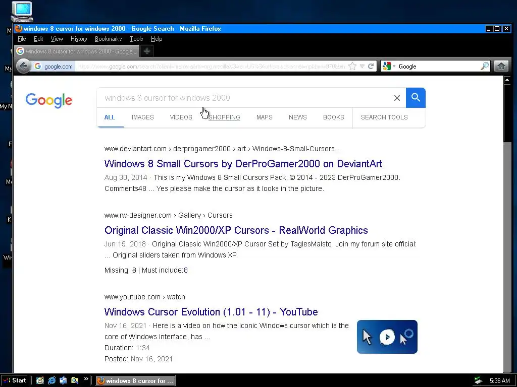Viewport: 517px width, 387px height.
Task: Switch to the SHOPPING results tab
Action: 224,117
